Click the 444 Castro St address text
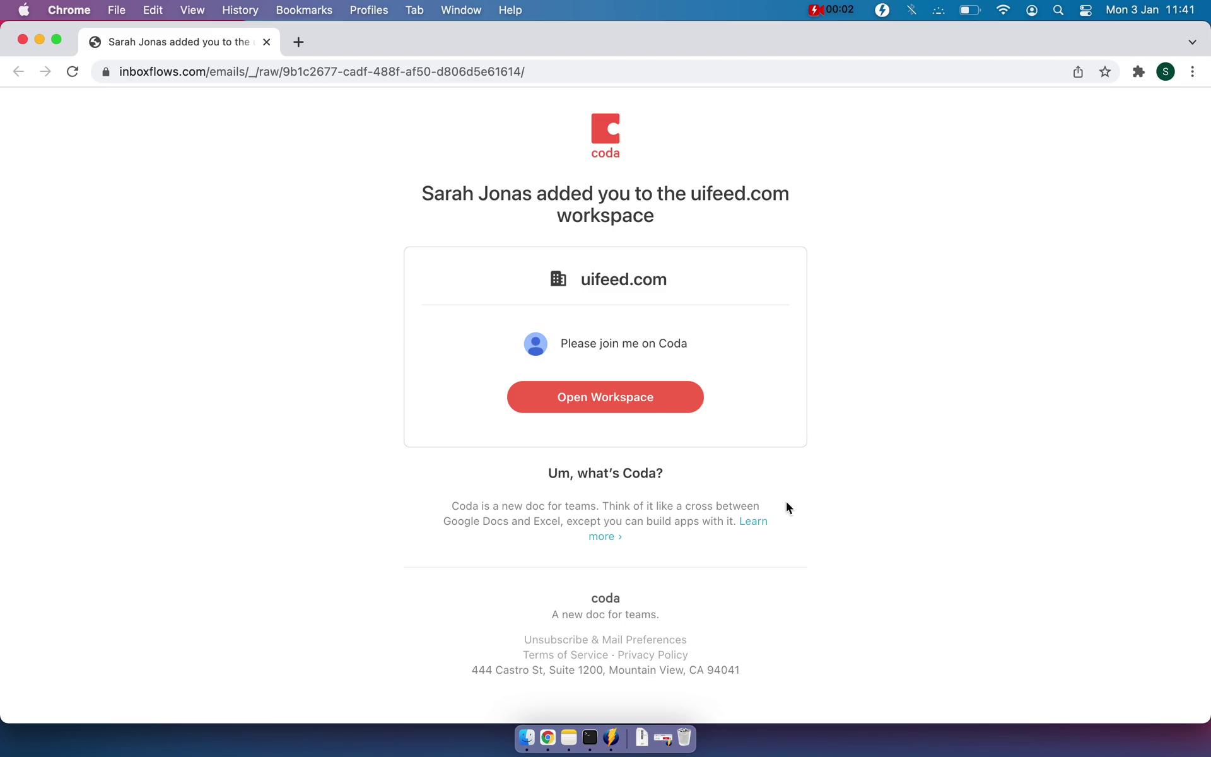The image size is (1211, 757). tap(605, 670)
